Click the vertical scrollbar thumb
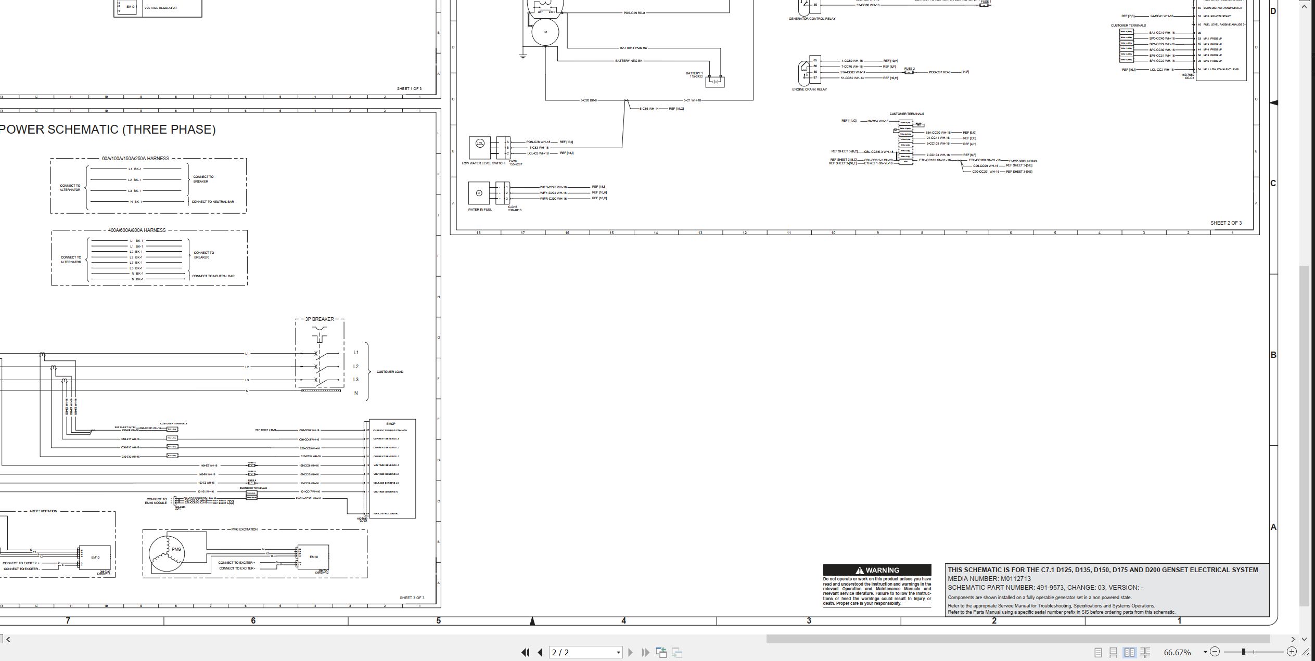The width and height of the screenshot is (1315, 661). tap(1305, 436)
